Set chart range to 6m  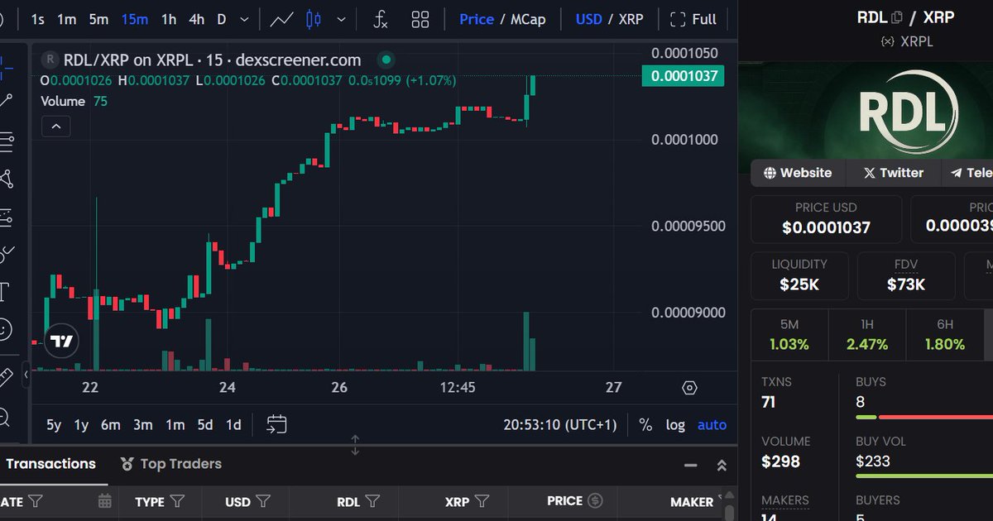(111, 425)
